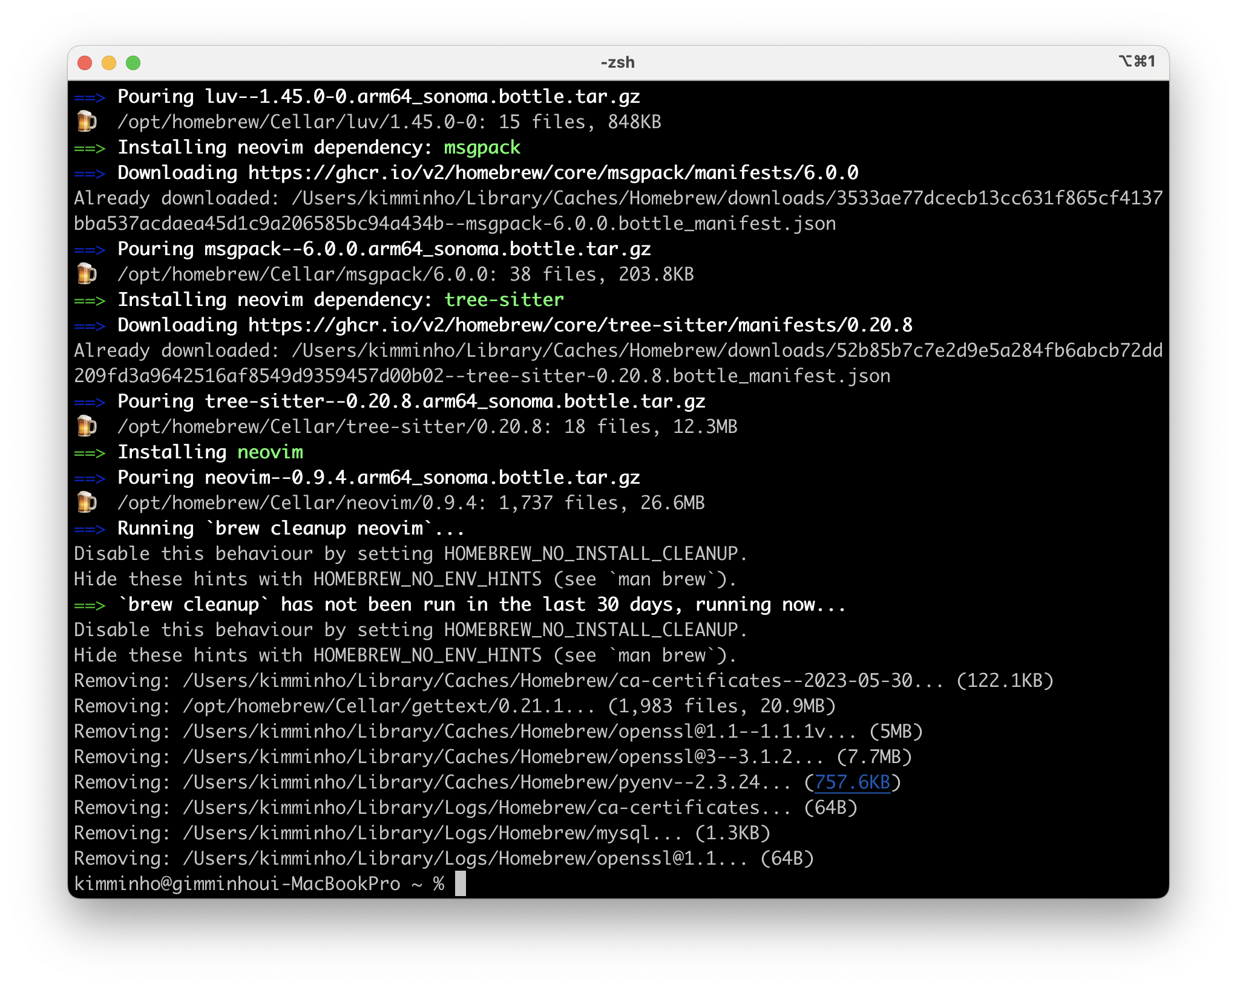This screenshot has height=988, width=1237.
Task: Click the red close window button
Action: [85, 63]
